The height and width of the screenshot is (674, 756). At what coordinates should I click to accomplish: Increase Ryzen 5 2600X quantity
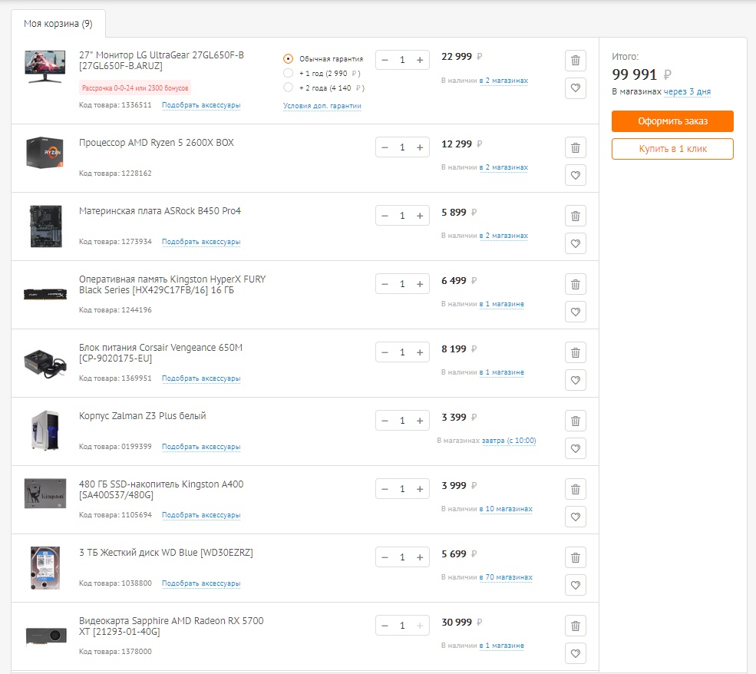tap(420, 147)
